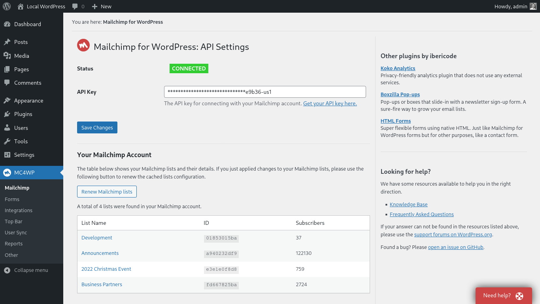This screenshot has width=540, height=304.
Task: Click the Plugins plug icon
Action: [x=7, y=114]
